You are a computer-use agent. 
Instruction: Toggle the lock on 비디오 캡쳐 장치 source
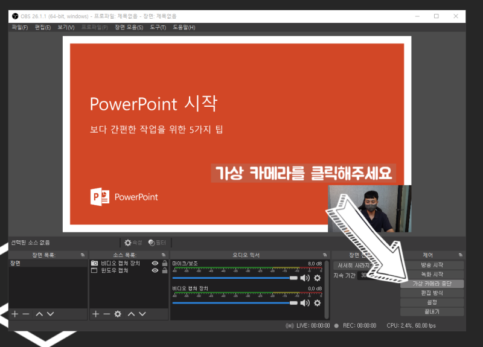click(x=165, y=263)
